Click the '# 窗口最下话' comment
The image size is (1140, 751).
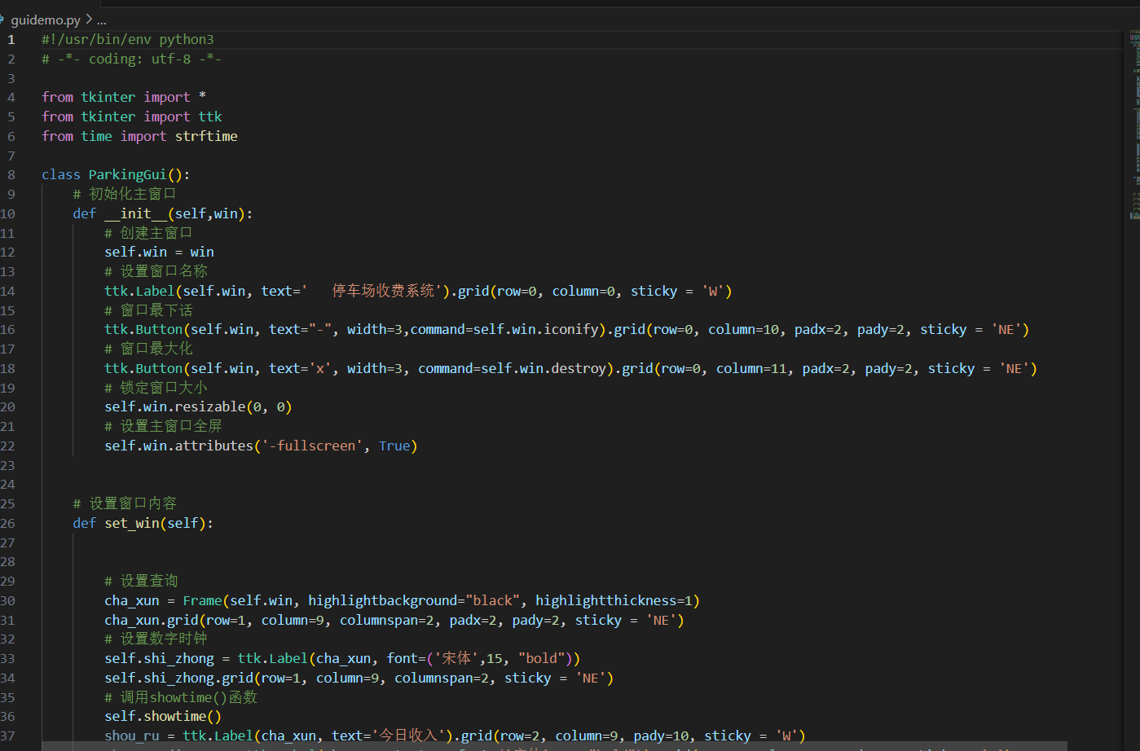coord(148,310)
